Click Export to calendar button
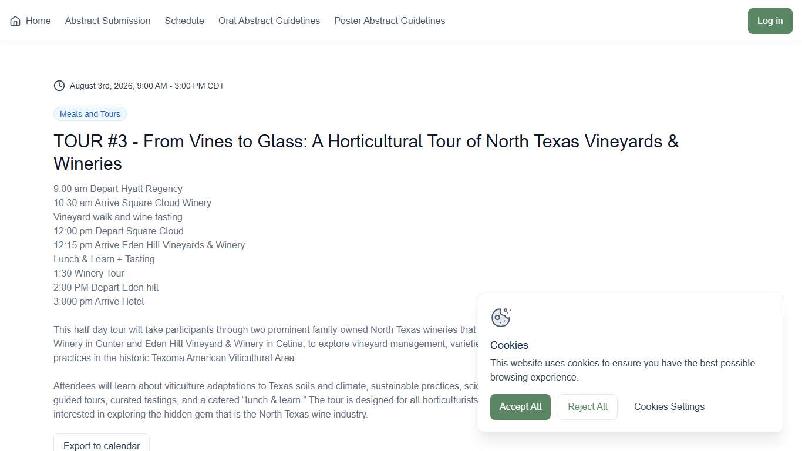 tap(102, 445)
